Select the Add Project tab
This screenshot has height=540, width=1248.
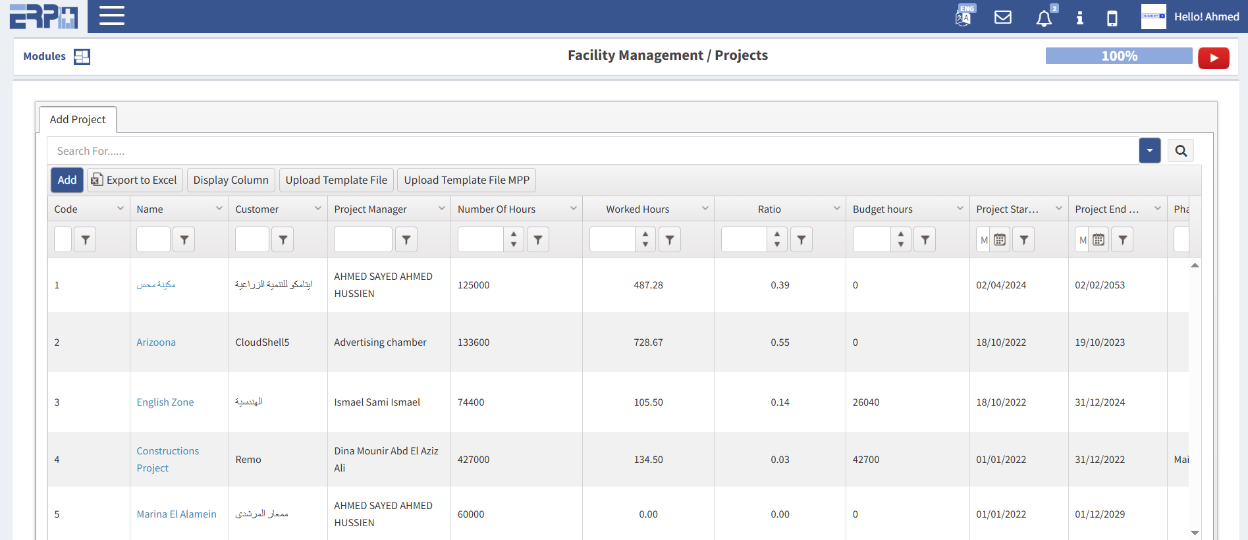point(78,119)
